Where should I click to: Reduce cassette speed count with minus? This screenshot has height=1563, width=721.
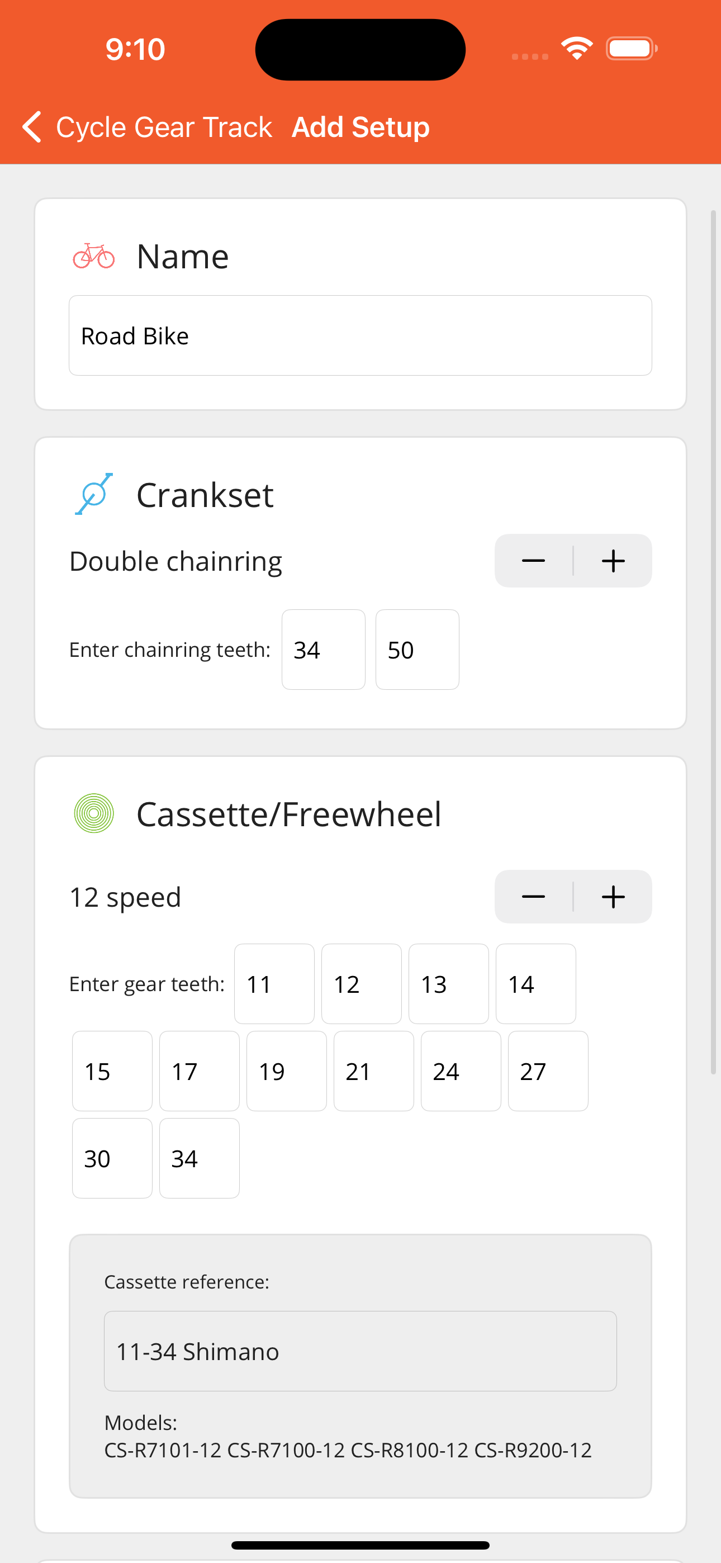coord(533,897)
